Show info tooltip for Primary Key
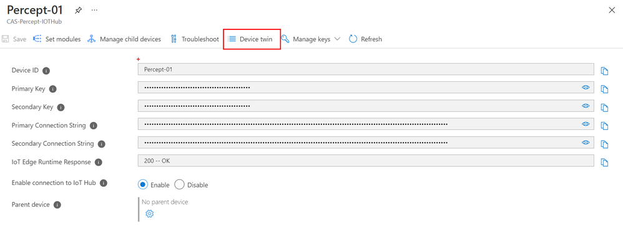The image size is (623, 225). point(53,89)
